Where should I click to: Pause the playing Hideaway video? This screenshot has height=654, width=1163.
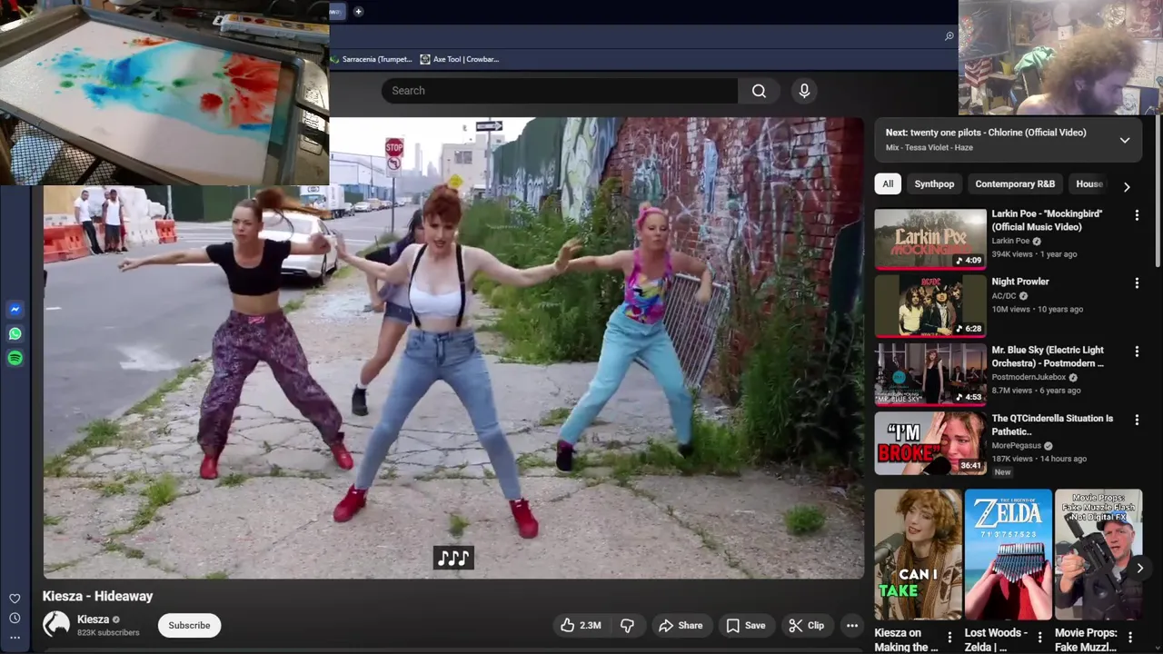pyautogui.click(x=453, y=348)
